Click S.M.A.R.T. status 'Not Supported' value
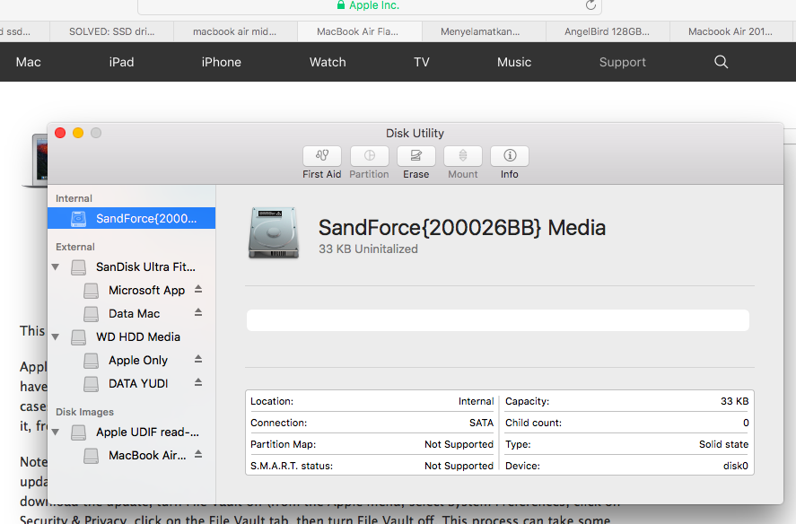Image resolution: width=796 pixels, height=524 pixels. [459, 466]
